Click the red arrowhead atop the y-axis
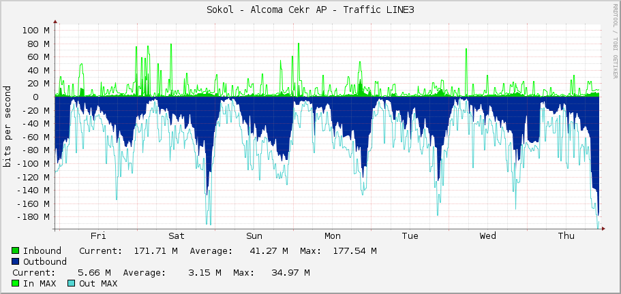621x294 pixels. pos(55,22)
